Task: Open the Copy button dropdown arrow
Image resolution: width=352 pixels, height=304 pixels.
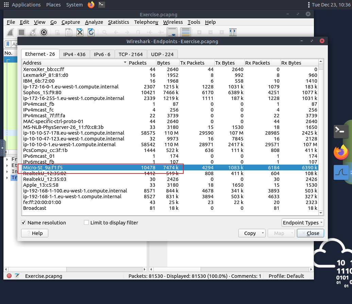Action: click(x=263, y=233)
